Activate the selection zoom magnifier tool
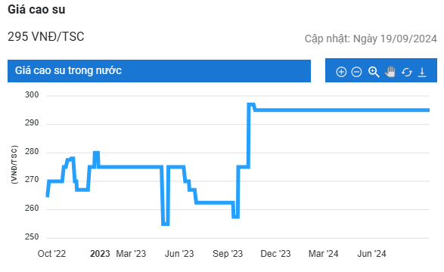The width and height of the screenshot is (444, 272). (x=374, y=72)
